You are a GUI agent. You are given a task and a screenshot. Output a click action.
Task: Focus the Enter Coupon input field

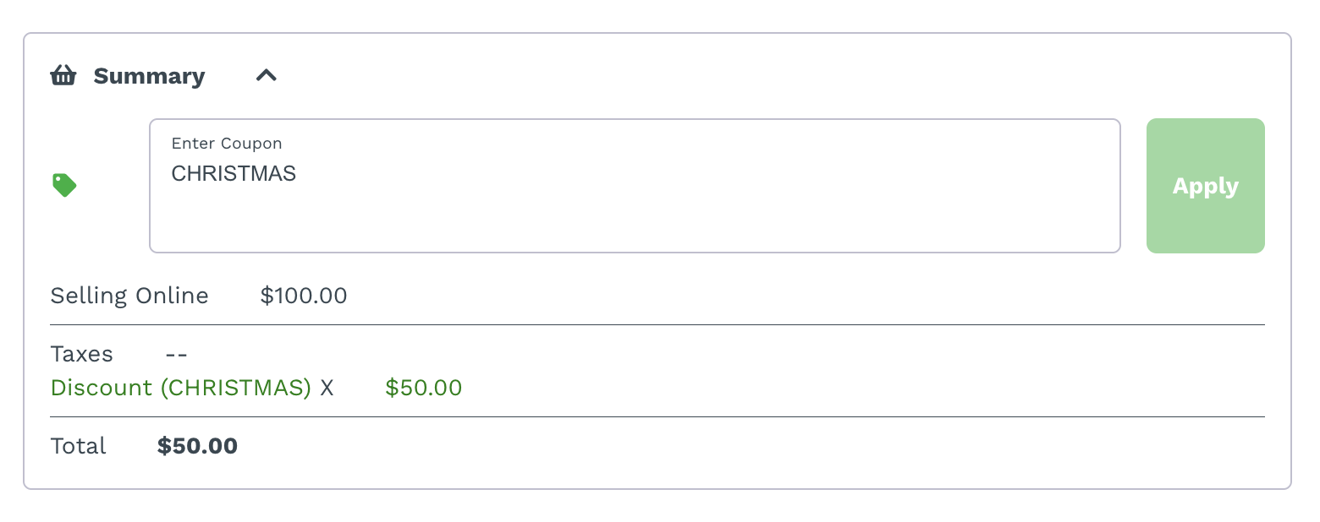tap(635, 211)
